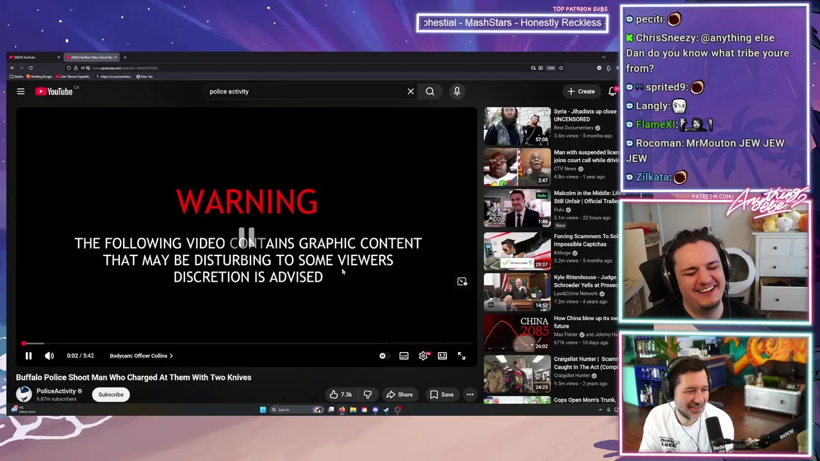Open the Windows Start menu

point(263,410)
